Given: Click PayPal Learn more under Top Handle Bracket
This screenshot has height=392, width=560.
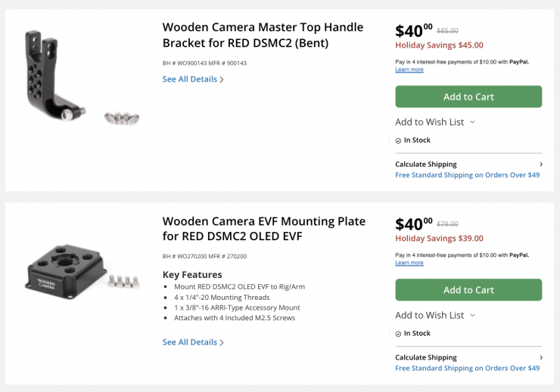Looking at the screenshot, I should [409, 70].
